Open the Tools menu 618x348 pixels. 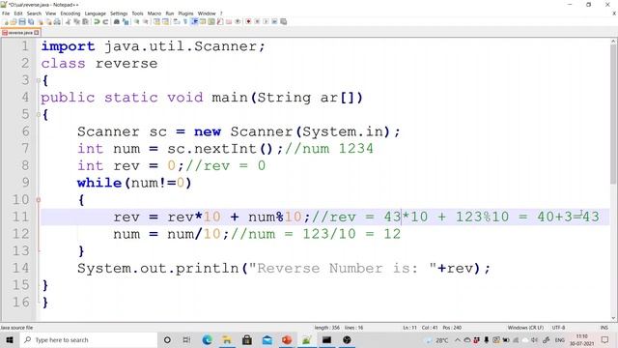[x=137, y=14]
